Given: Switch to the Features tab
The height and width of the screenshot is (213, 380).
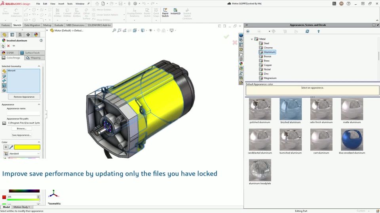Looking at the screenshot, I should 6,25.
